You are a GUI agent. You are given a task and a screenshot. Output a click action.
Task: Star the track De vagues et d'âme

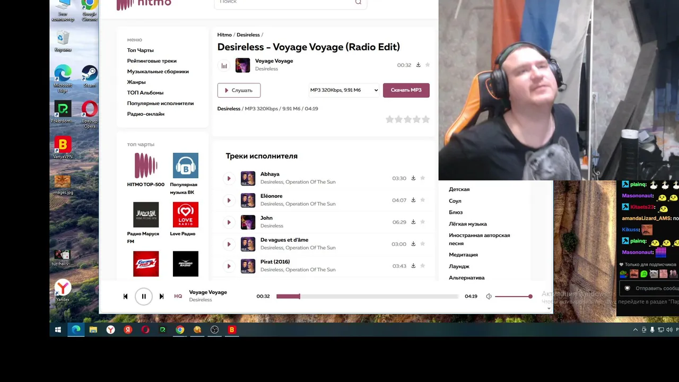(x=423, y=244)
